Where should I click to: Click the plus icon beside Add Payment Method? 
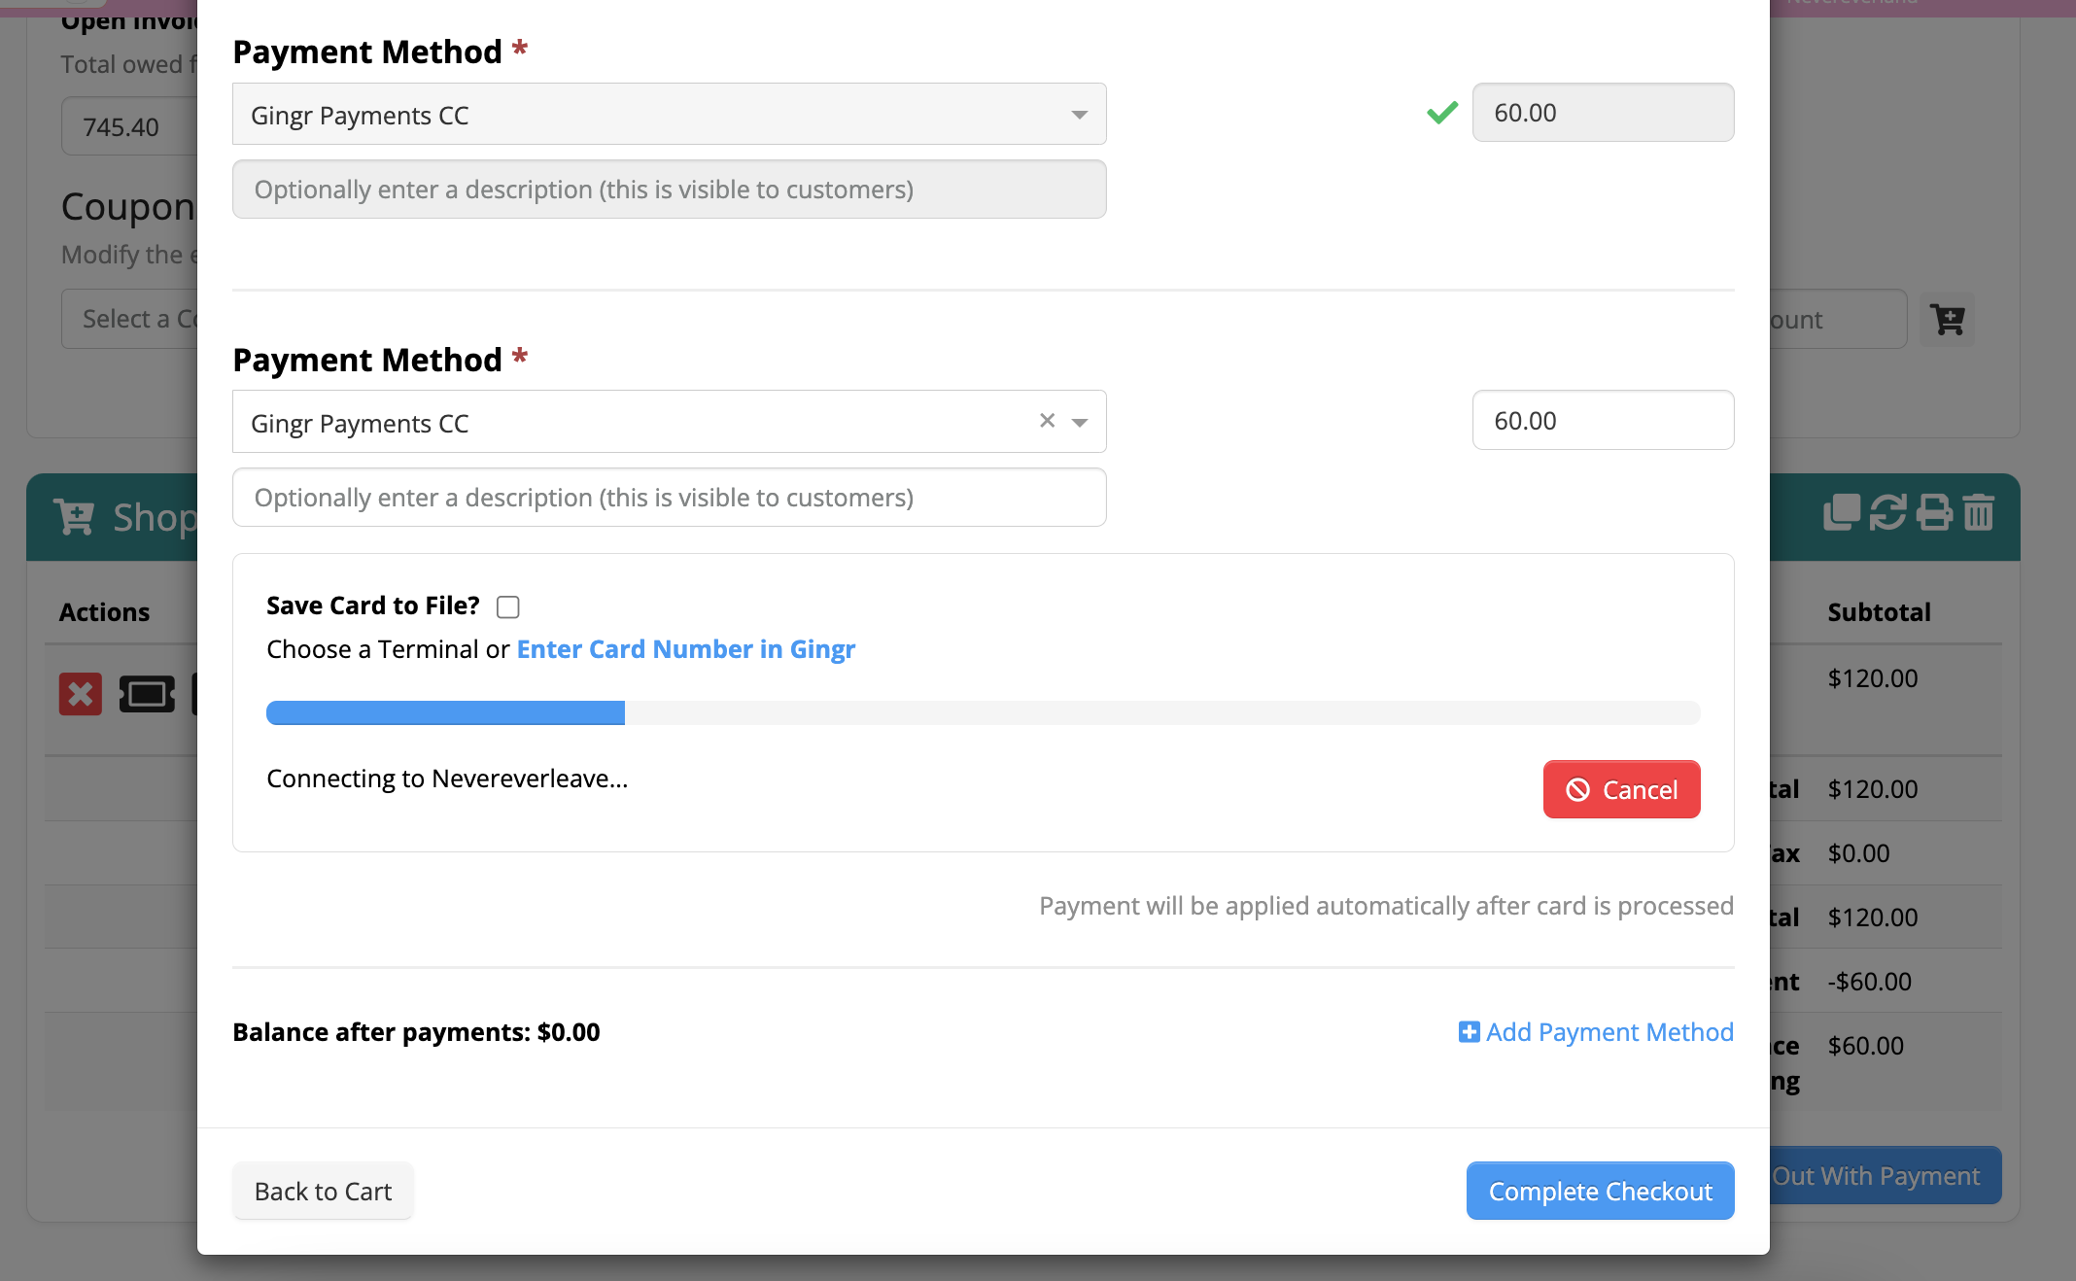(1469, 1032)
